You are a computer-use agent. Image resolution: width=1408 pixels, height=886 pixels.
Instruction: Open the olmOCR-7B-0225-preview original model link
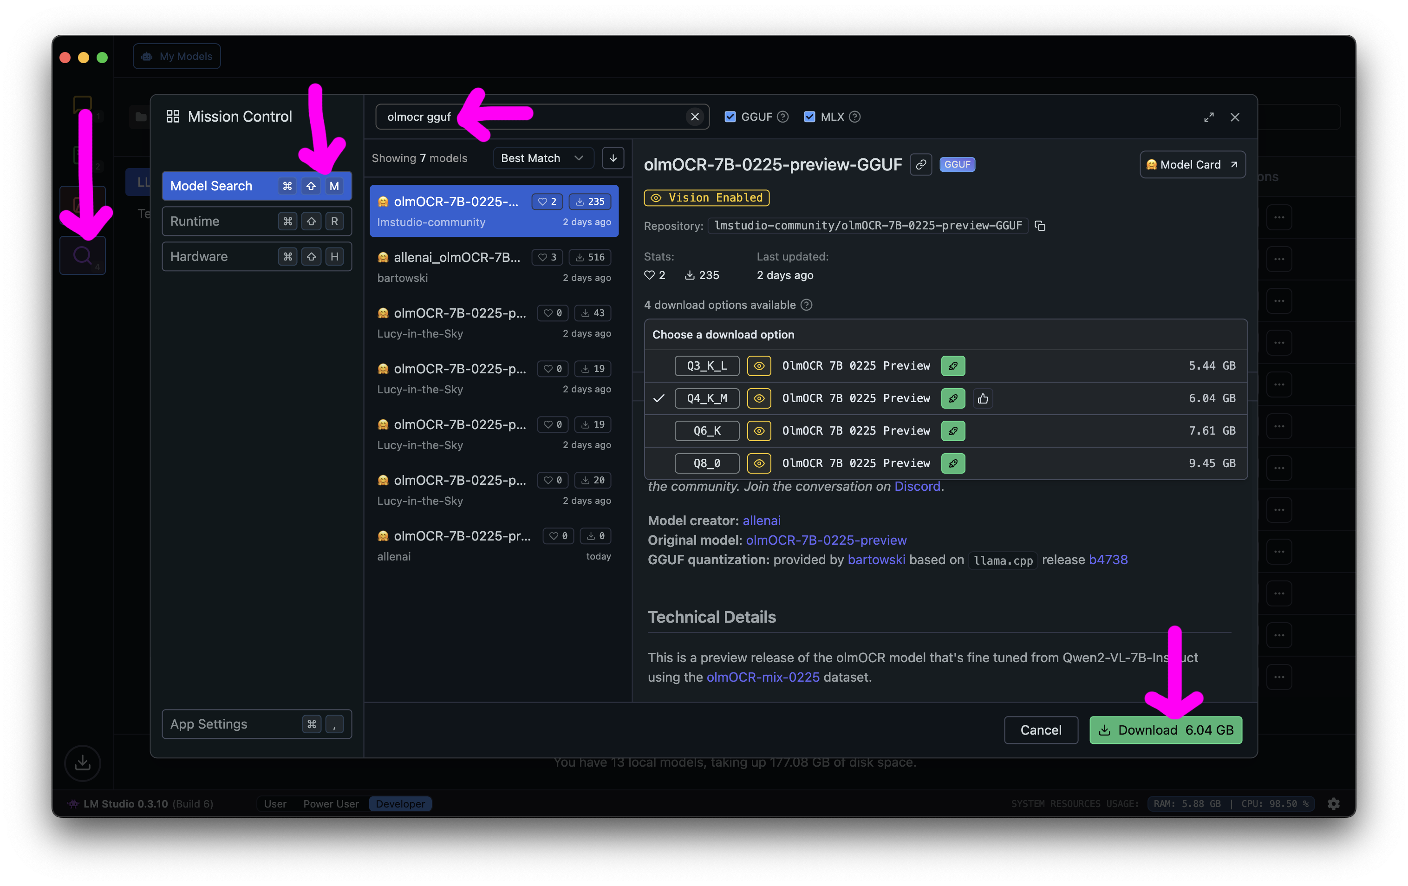coord(826,540)
